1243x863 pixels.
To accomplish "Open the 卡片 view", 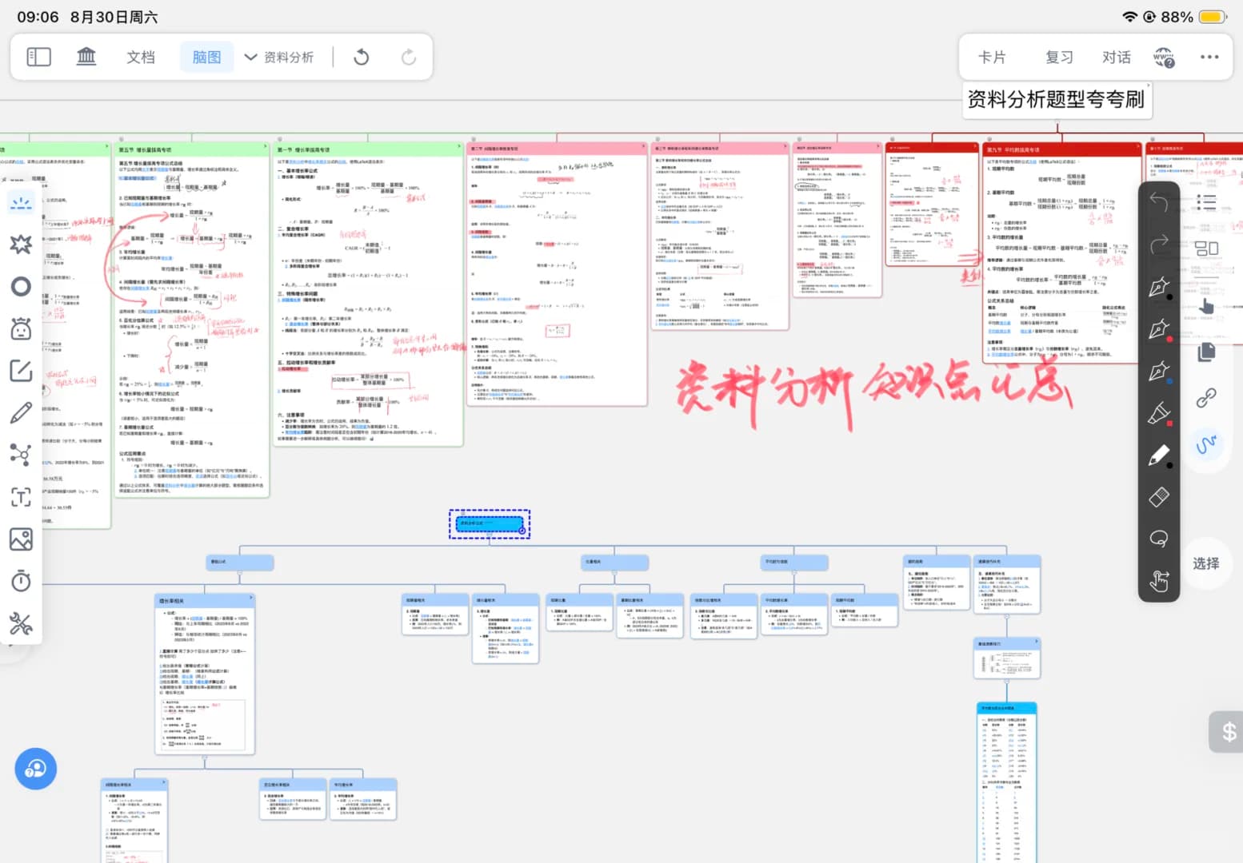I will (x=992, y=57).
